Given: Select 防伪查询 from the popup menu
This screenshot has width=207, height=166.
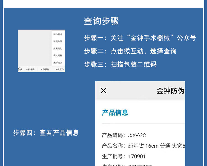Looking at the screenshot, I should [x=58, y=34].
